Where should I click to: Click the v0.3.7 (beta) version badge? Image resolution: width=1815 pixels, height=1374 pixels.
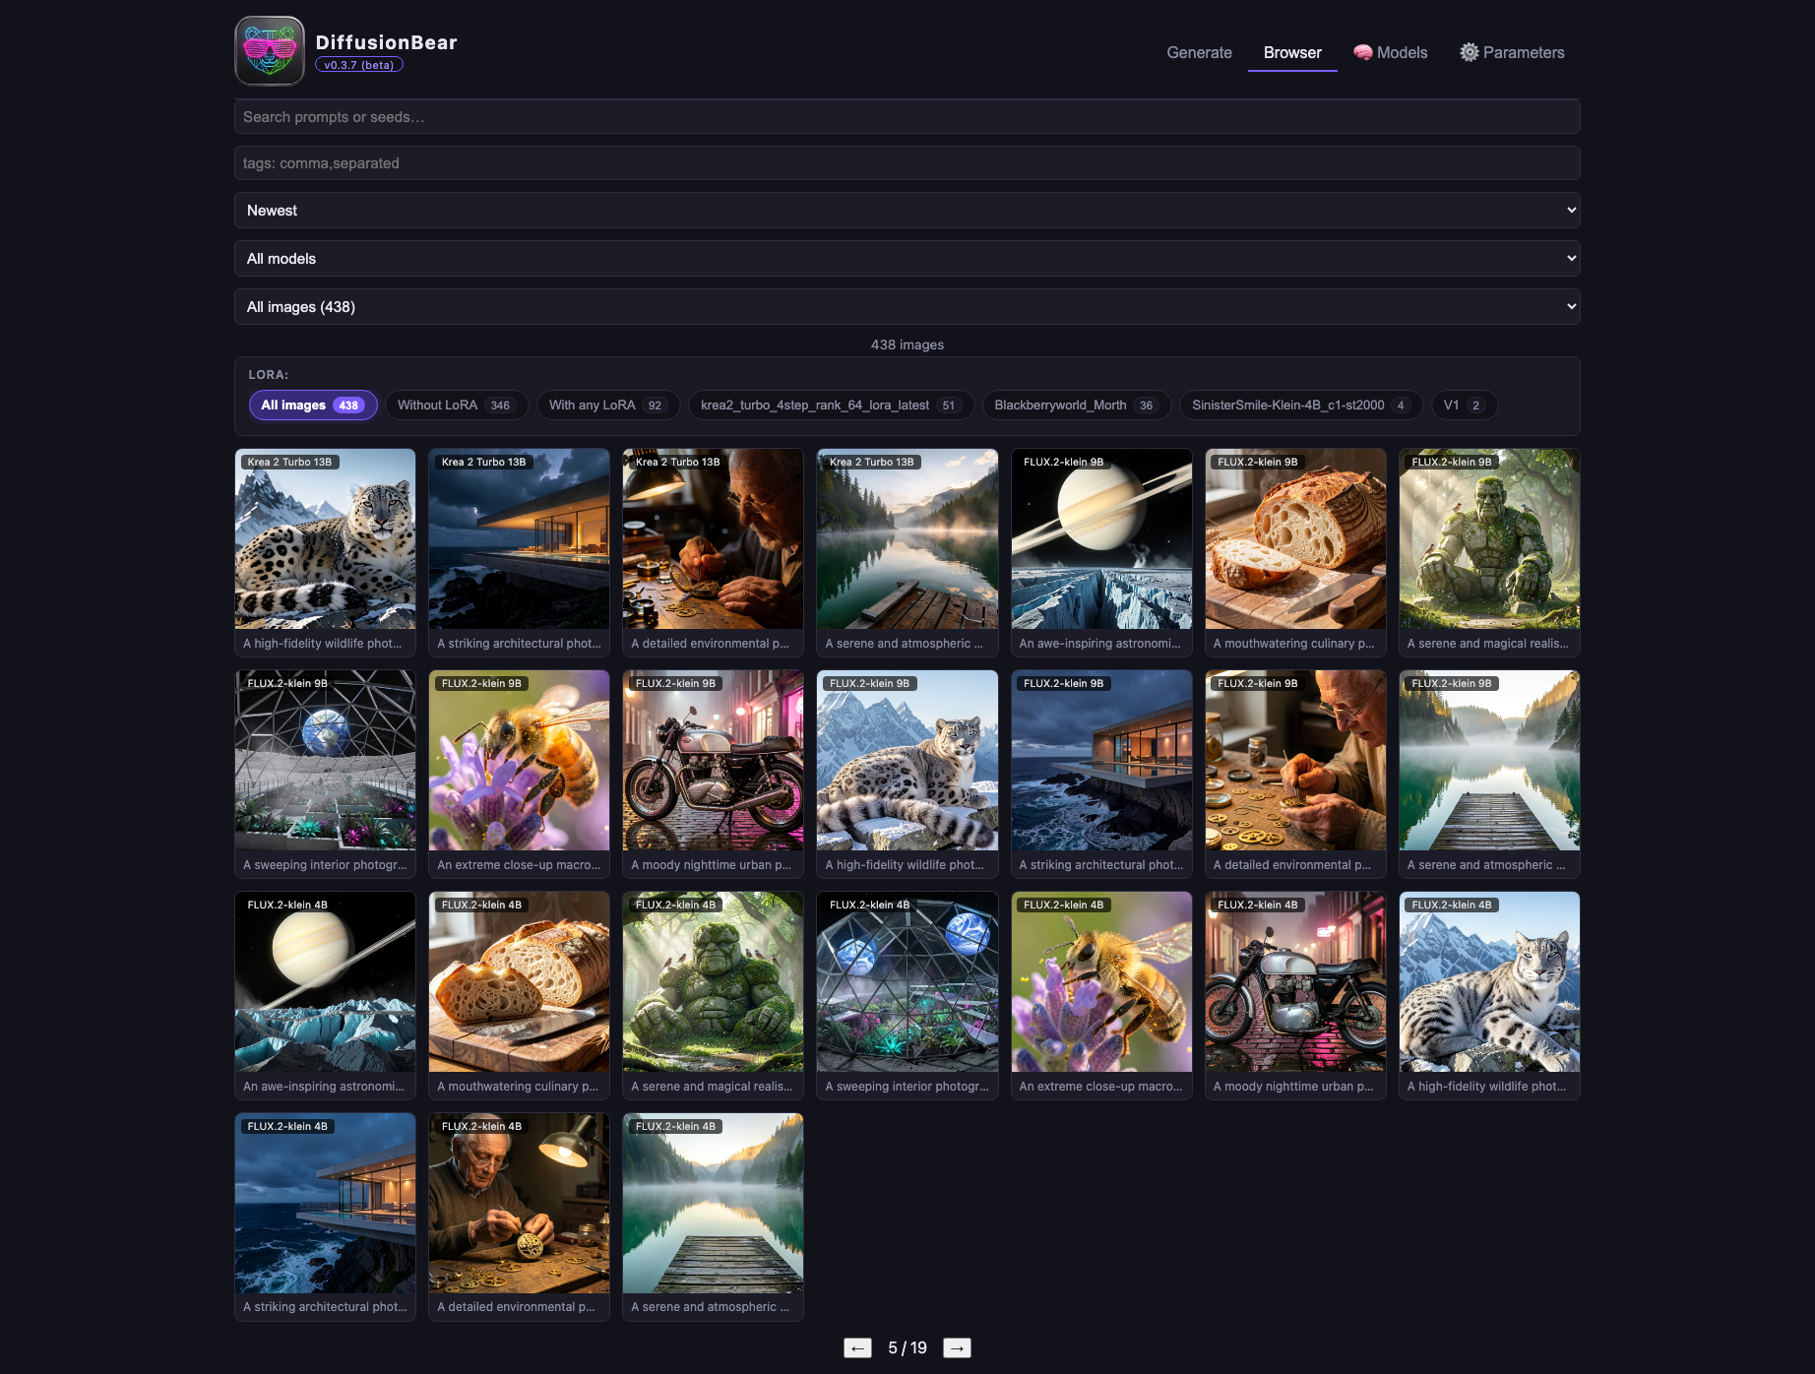coord(359,65)
